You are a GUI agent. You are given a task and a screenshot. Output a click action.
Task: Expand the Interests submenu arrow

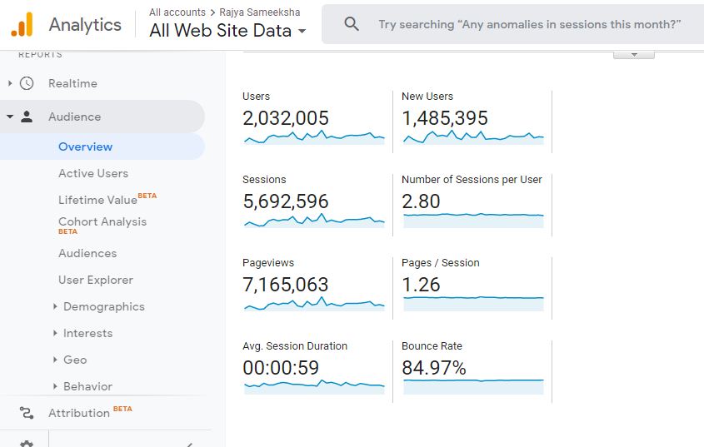point(55,333)
